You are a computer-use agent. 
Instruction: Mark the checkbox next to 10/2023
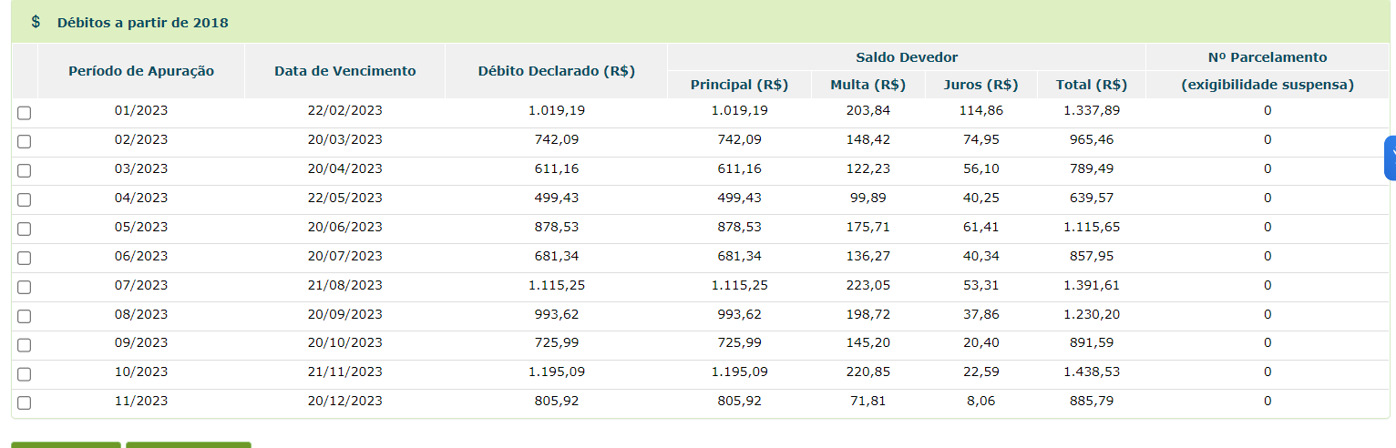[x=25, y=375]
